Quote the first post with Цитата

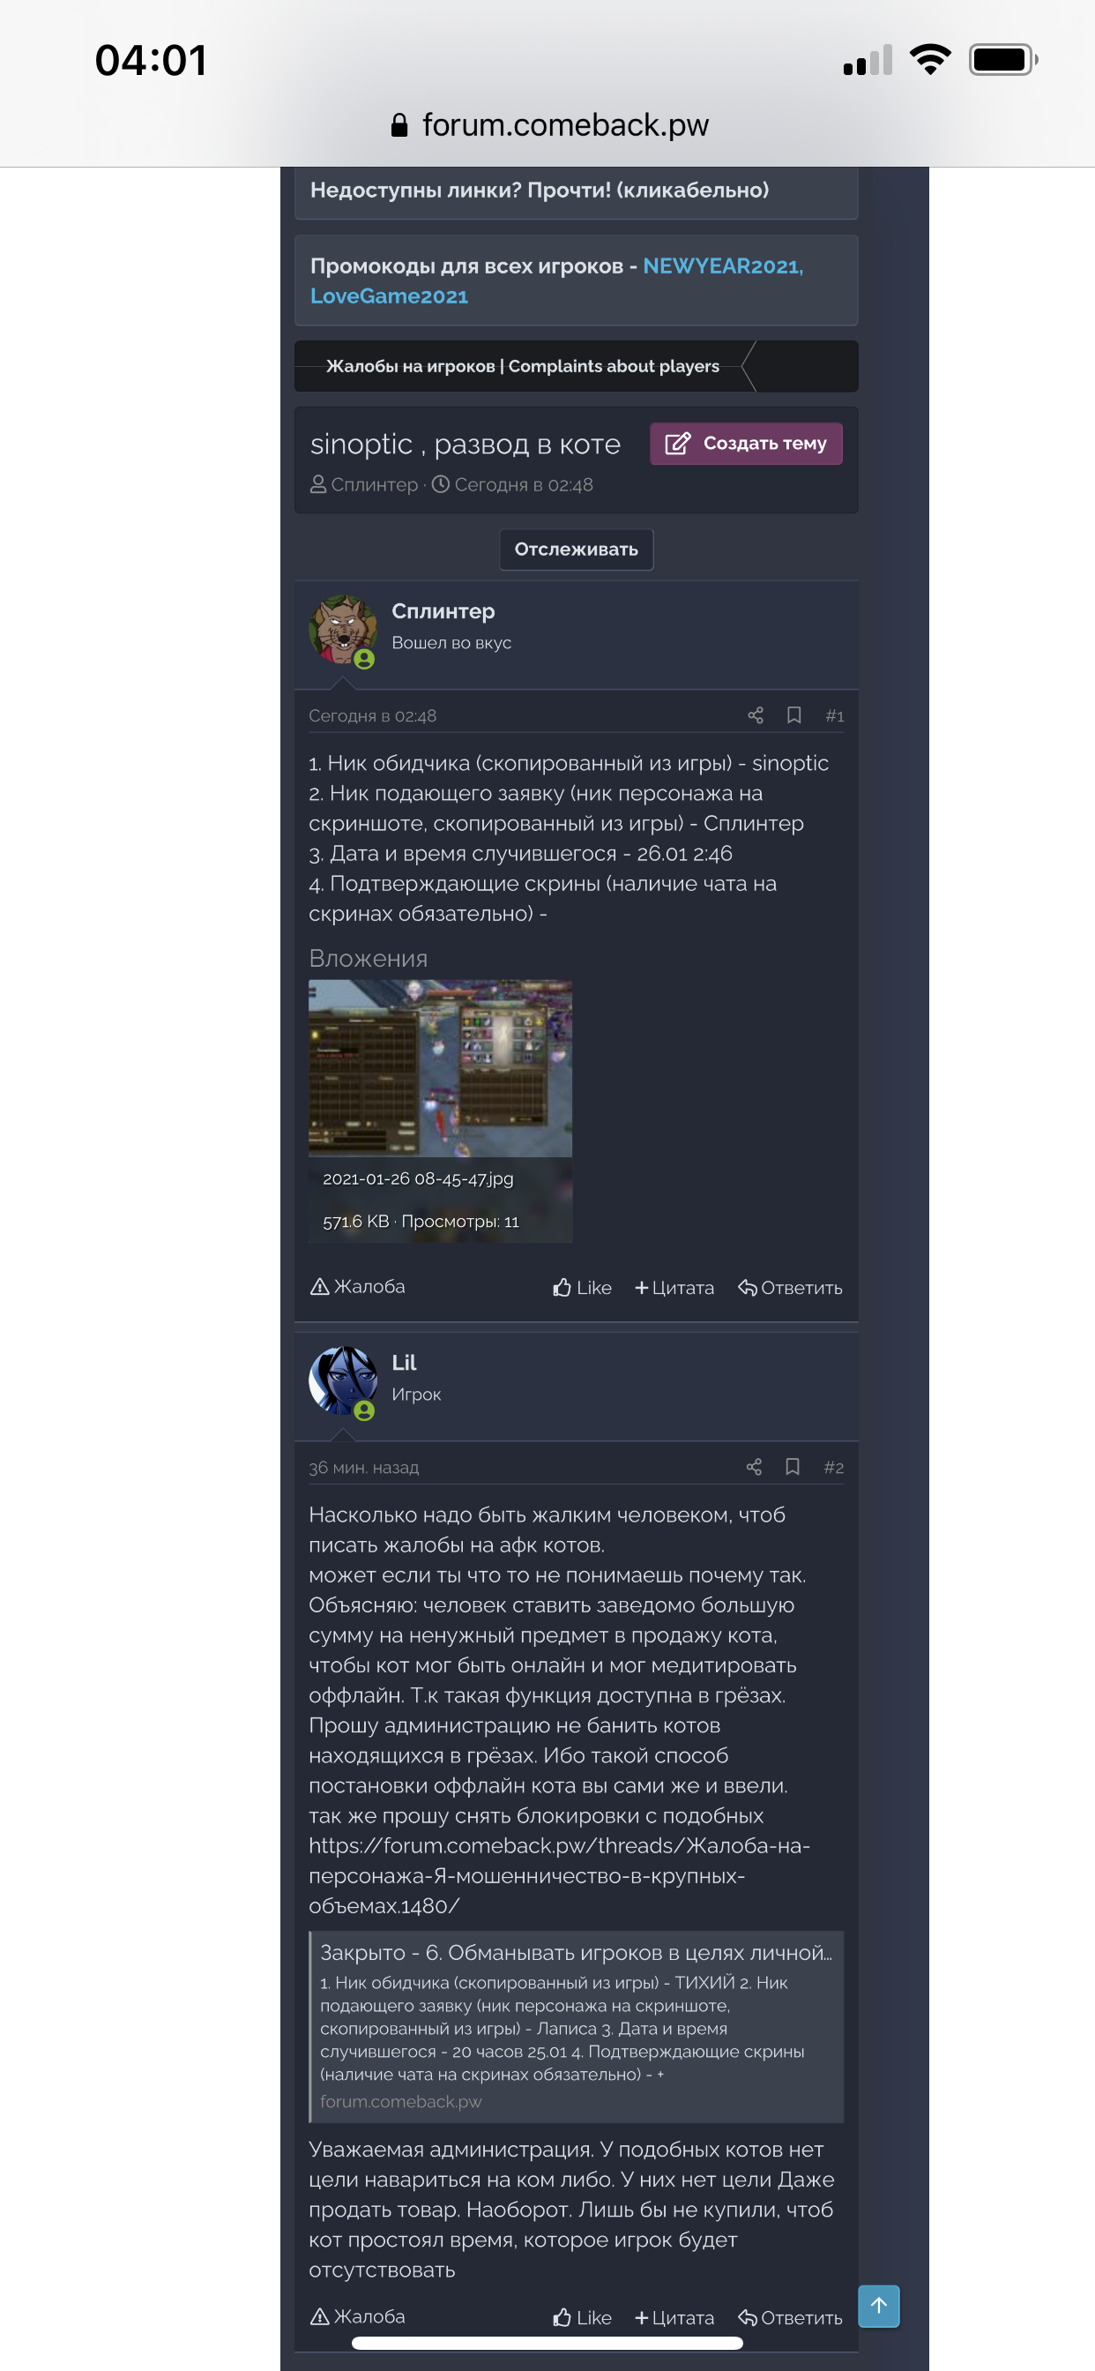[x=674, y=1288]
